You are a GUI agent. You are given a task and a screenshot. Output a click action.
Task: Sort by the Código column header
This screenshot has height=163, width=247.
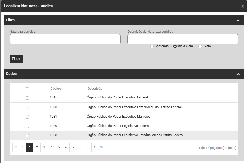[56, 89]
